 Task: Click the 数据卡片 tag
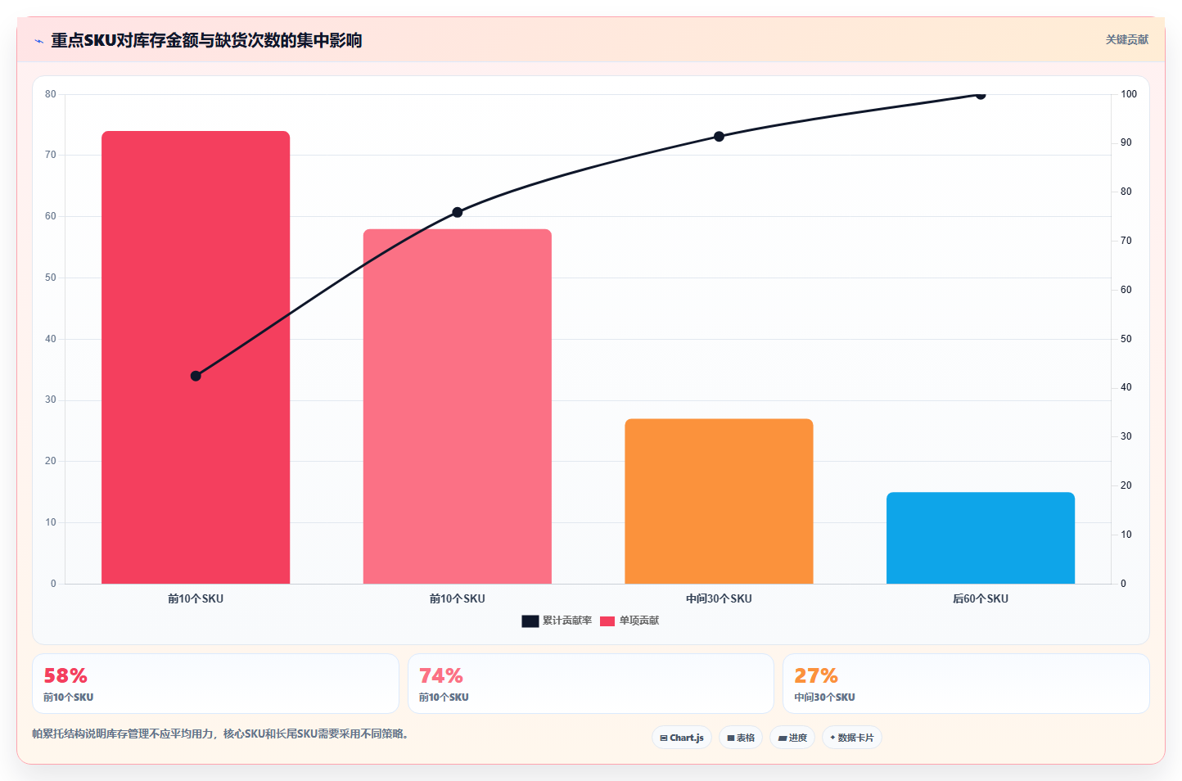[x=852, y=738]
